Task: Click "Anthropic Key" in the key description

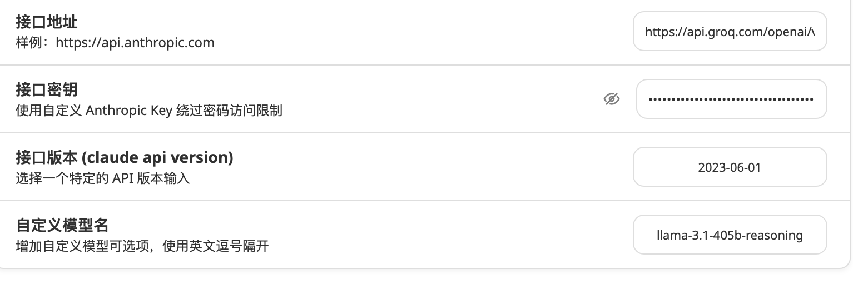Action: pos(128,111)
